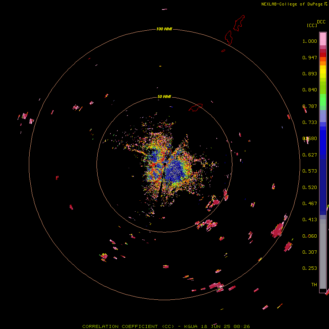Click the 0.573 scale value
The image size is (329, 329).
pyautogui.click(x=310, y=171)
